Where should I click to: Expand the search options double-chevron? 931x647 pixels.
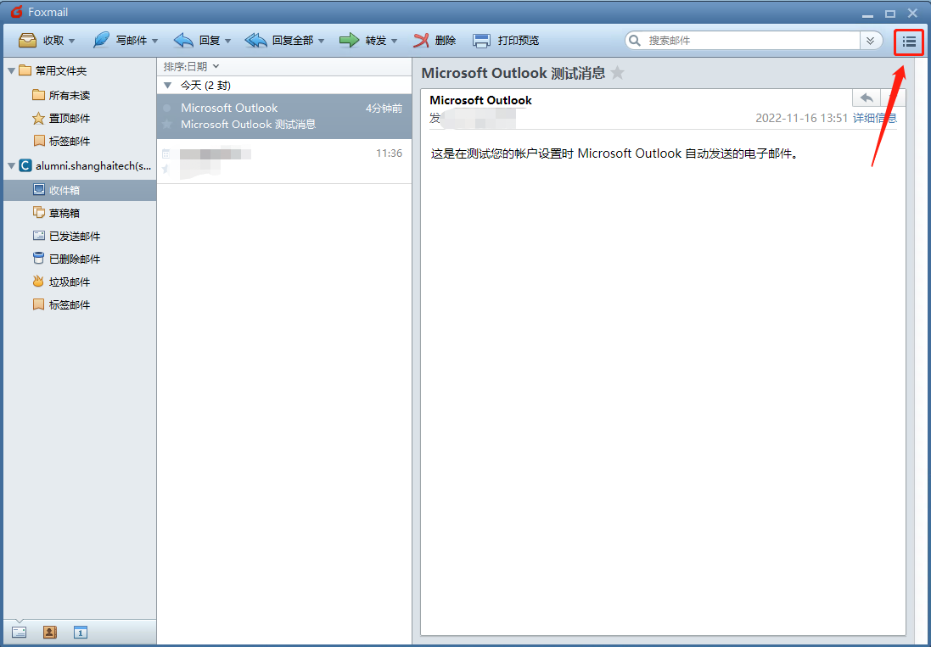870,41
